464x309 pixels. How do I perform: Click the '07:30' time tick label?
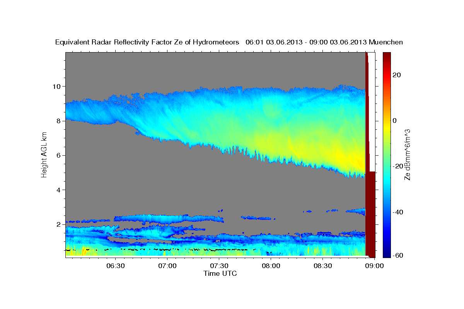(219, 266)
